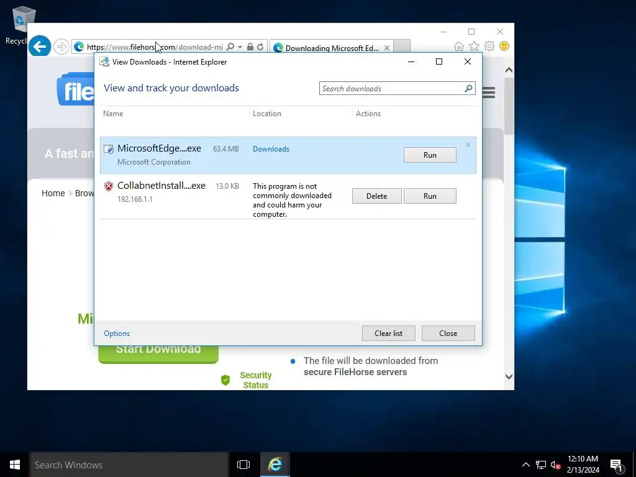Viewport: 636px width, 477px height.
Task: Click the MicrosoftEdge....exe file icon
Action: coord(108,149)
